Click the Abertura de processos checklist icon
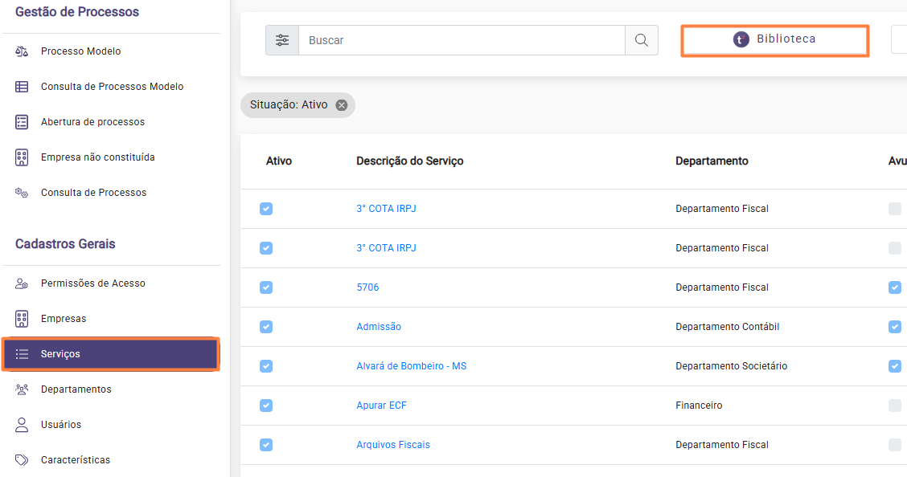 click(22, 122)
